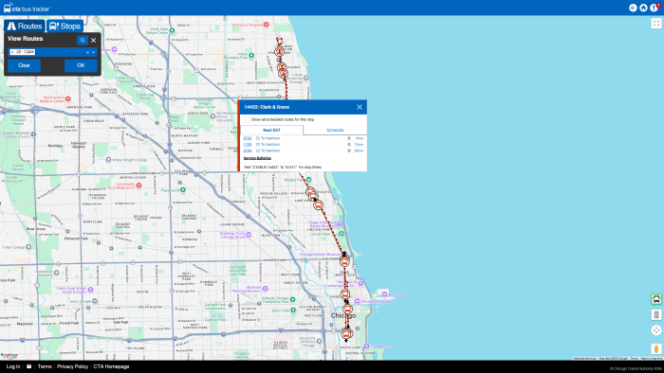Viewport: 664px width, 373px height.
Task: Close the Clark & Grace stop popup
Action: [x=360, y=107]
